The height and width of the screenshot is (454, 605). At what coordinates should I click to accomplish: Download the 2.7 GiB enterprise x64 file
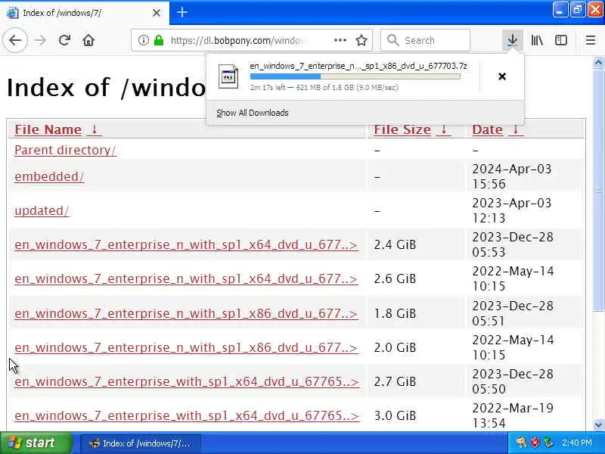coord(187,381)
